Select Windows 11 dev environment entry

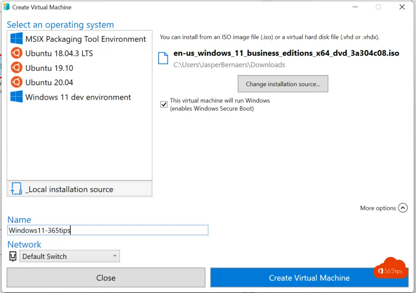coord(78,97)
